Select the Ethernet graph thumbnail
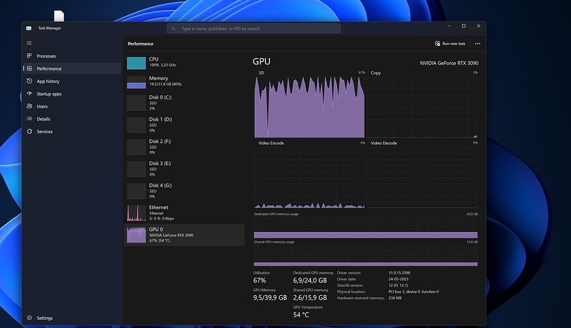This screenshot has height=328, width=571. (x=136, y=213)
